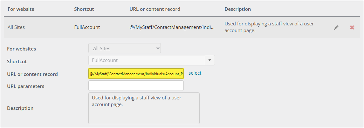364x128 pixels.
Task: Click the select link beside URL field
Action: pyautogui.click(x=195, y=73)
